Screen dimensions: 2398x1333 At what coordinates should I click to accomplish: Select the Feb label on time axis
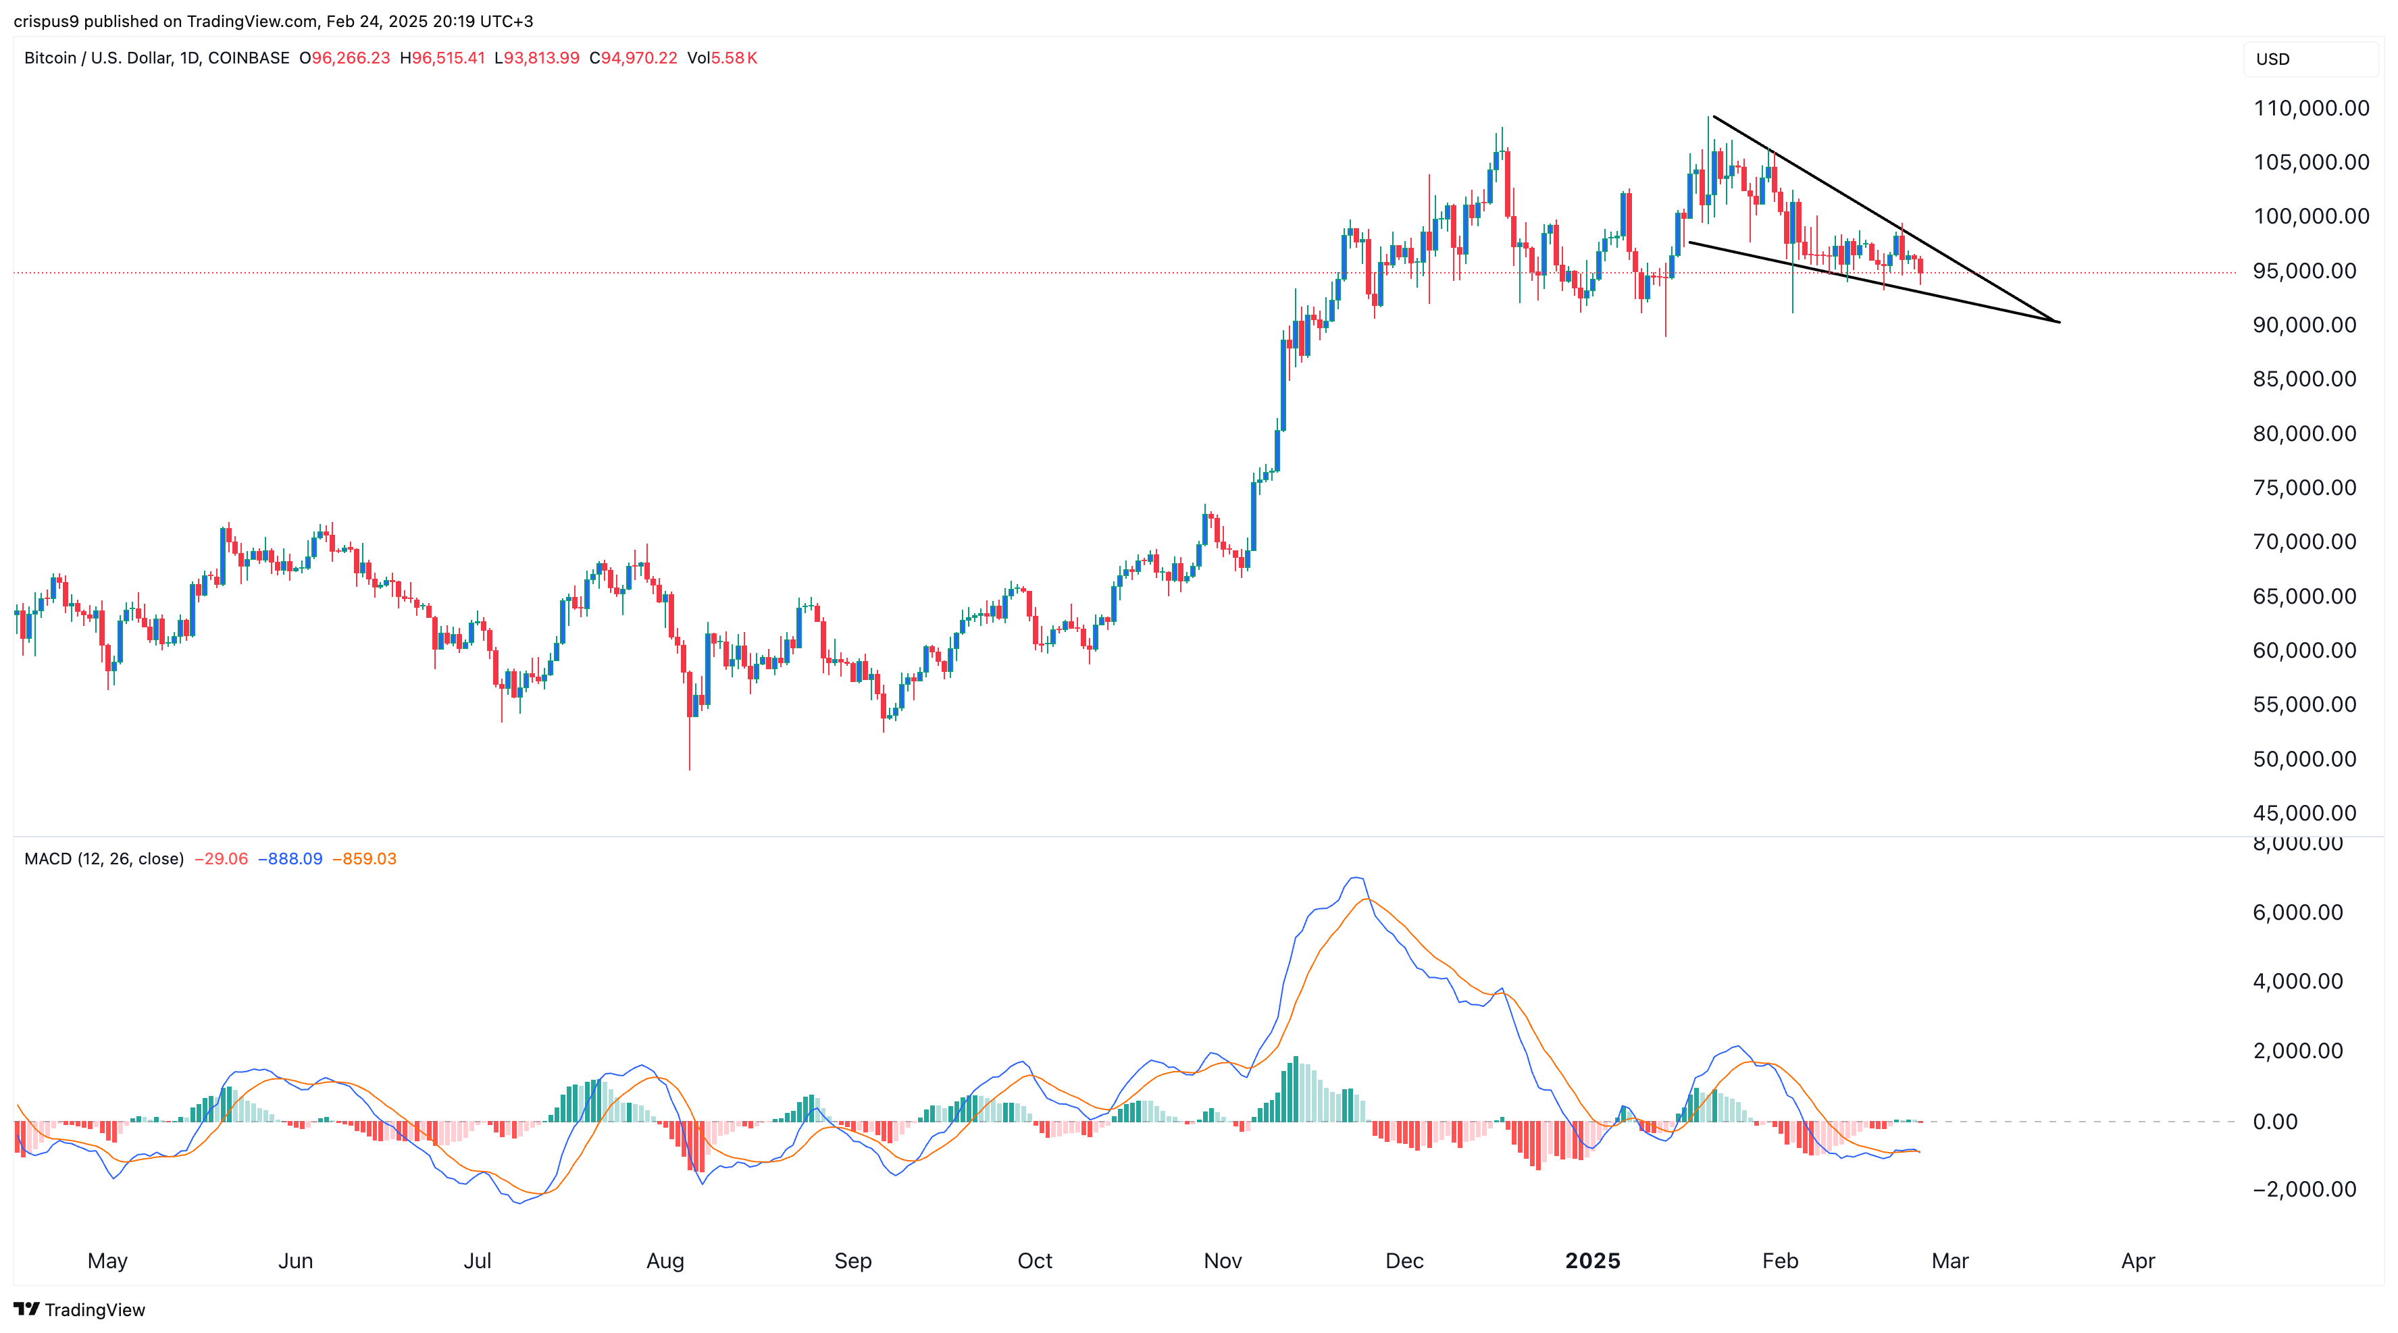(1780, 1260)
